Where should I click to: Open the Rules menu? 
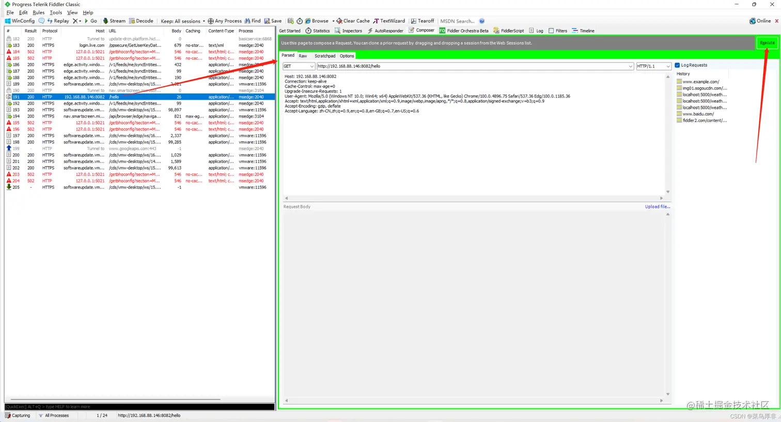pyautogui.click(x=38, y=12)
